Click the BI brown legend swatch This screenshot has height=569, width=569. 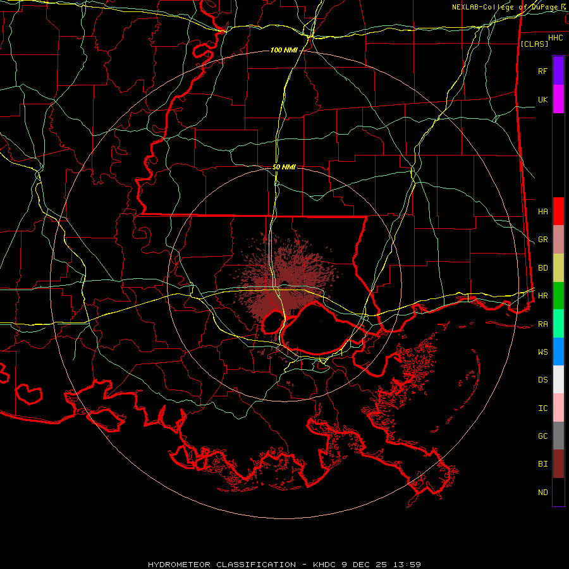[x=558, y=464]
